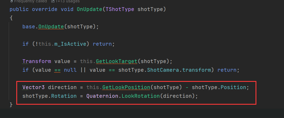Click the "Frequently called" hint text
Viewport: 284px width, 118px height.
pyautogui.click(x=31, y=1)
